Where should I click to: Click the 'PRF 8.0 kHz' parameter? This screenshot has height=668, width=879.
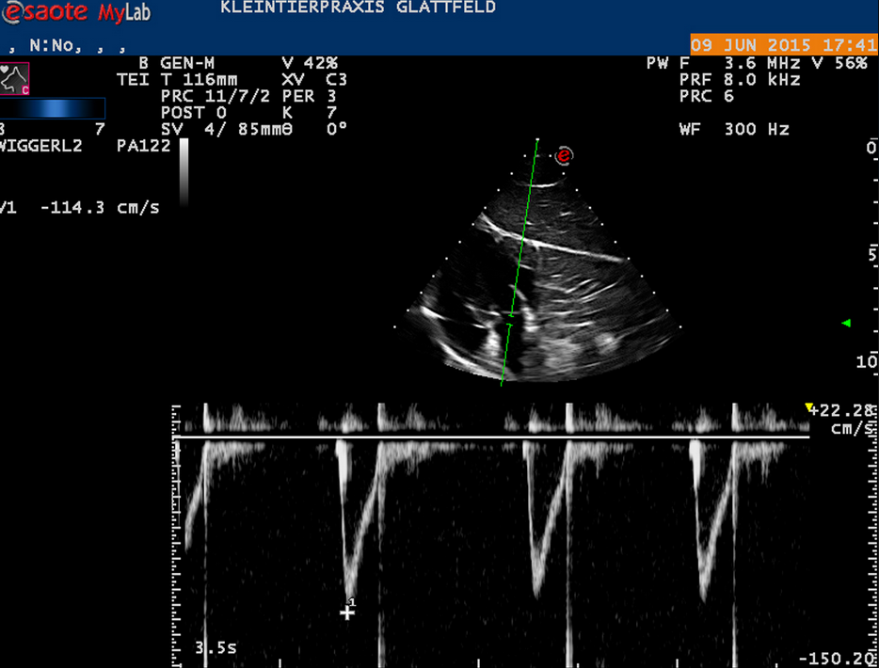[740, 80]
